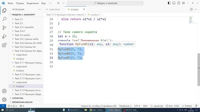
Task: Split the editor to the right
Action: click(191, 9)
